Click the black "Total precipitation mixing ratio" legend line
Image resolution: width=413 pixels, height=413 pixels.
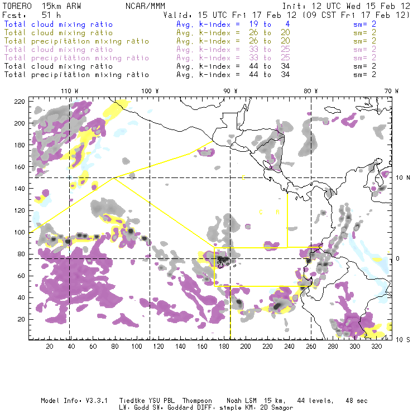coord(76,75)
